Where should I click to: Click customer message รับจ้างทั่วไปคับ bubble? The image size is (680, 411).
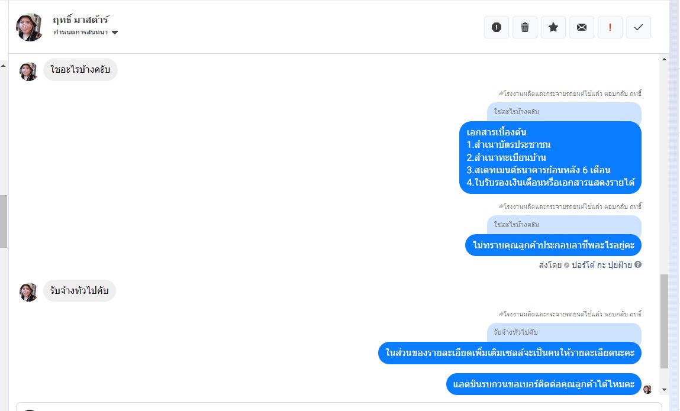coord(79,290)
